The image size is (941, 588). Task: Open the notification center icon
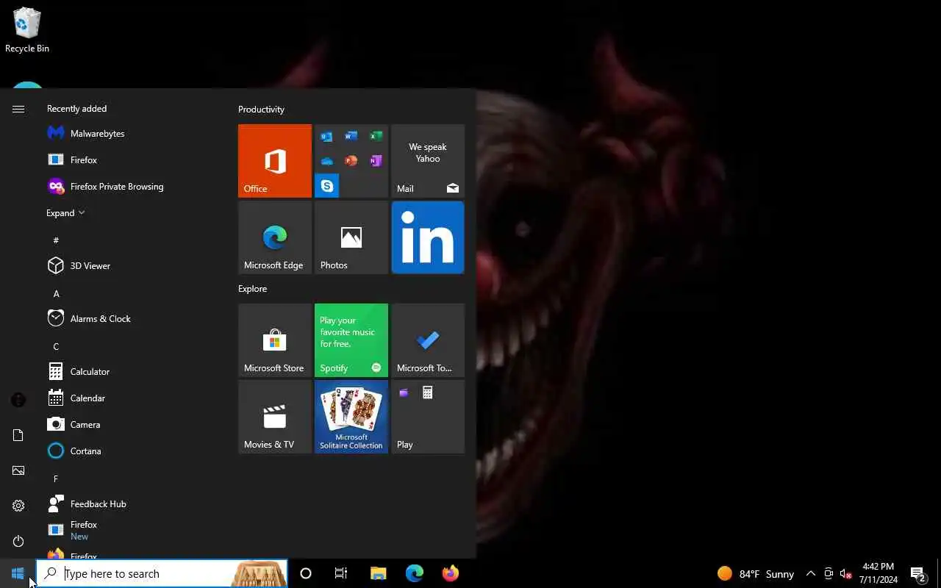(x=918, y=573)
